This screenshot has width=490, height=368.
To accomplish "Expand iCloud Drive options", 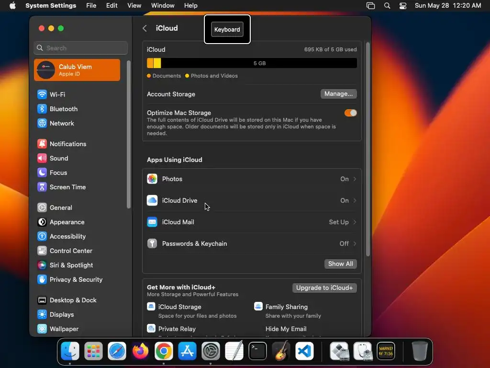I will pyautogui.click(x=252, y=201).
